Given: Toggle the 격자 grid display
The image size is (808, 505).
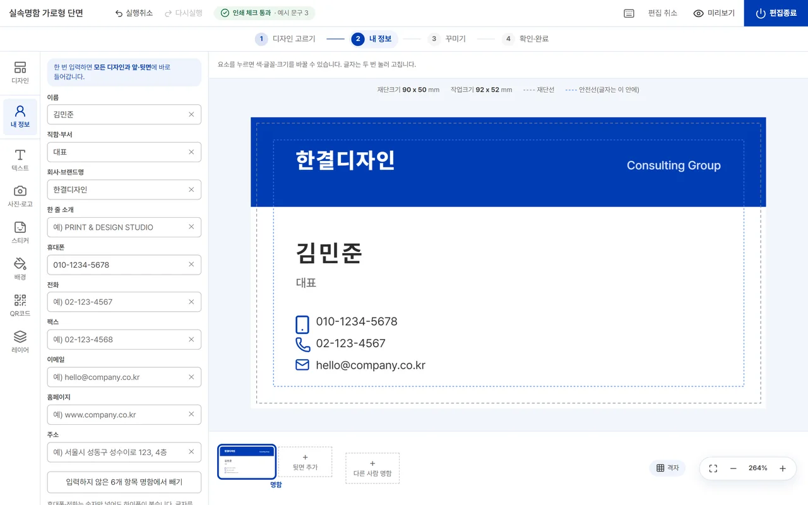Looking at the screenshot, I should pyautogui.click(x=667, y=468).
